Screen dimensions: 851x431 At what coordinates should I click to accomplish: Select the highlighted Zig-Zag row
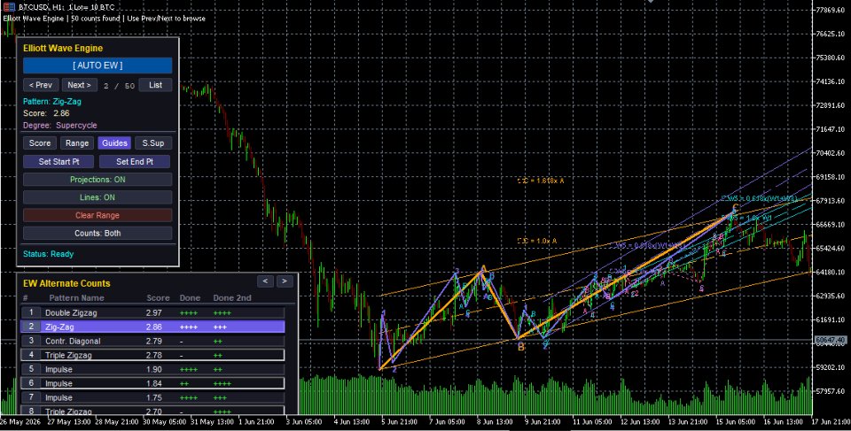tap(152, 327)
